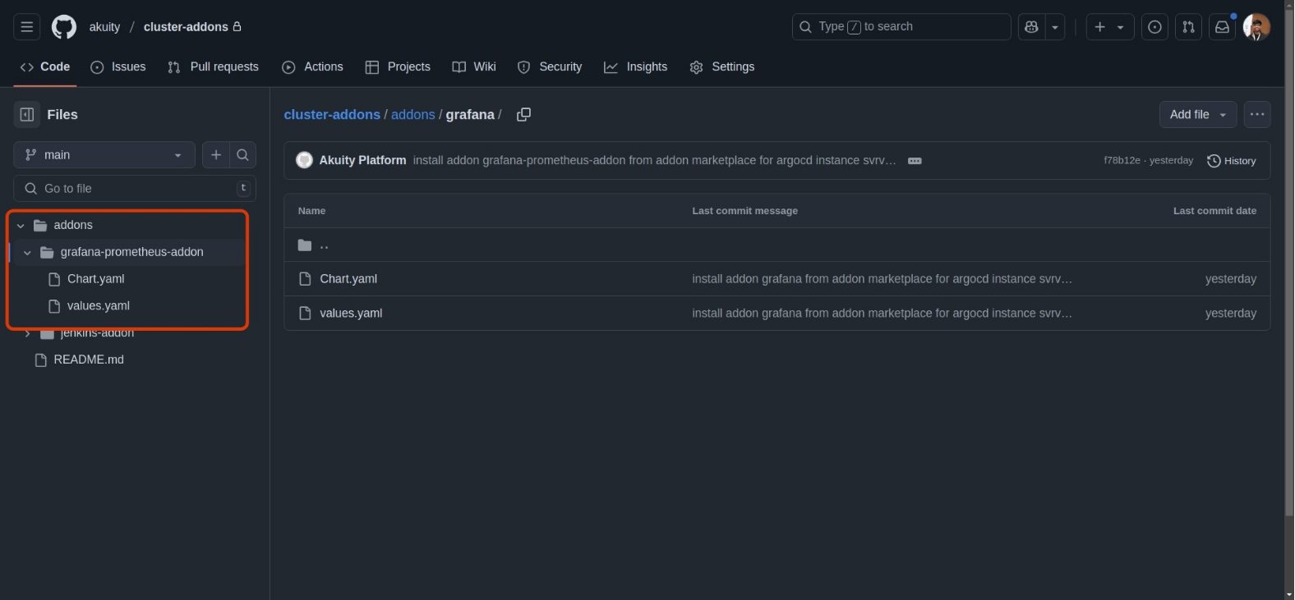The width and height of the screenshot is (1295, 600).
Task: Focus the Type / to search box
Action: pos(901,27)
